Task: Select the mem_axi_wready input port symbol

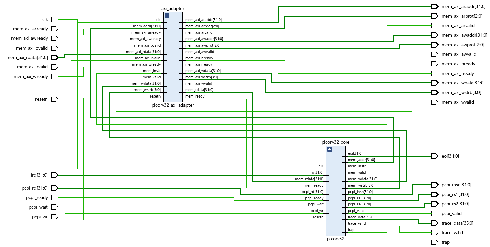Action: 55,76
